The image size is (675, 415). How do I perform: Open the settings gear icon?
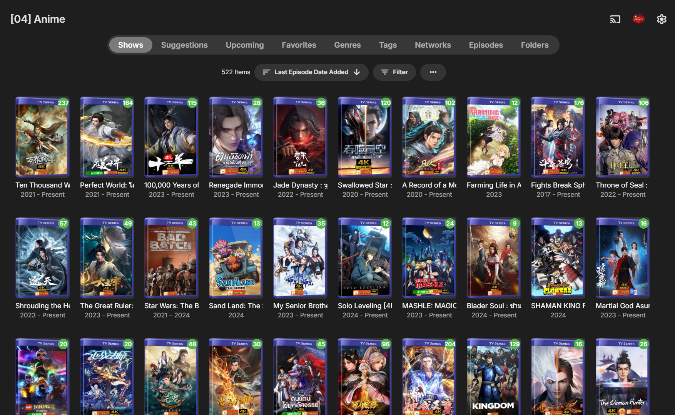pos(662,19)
